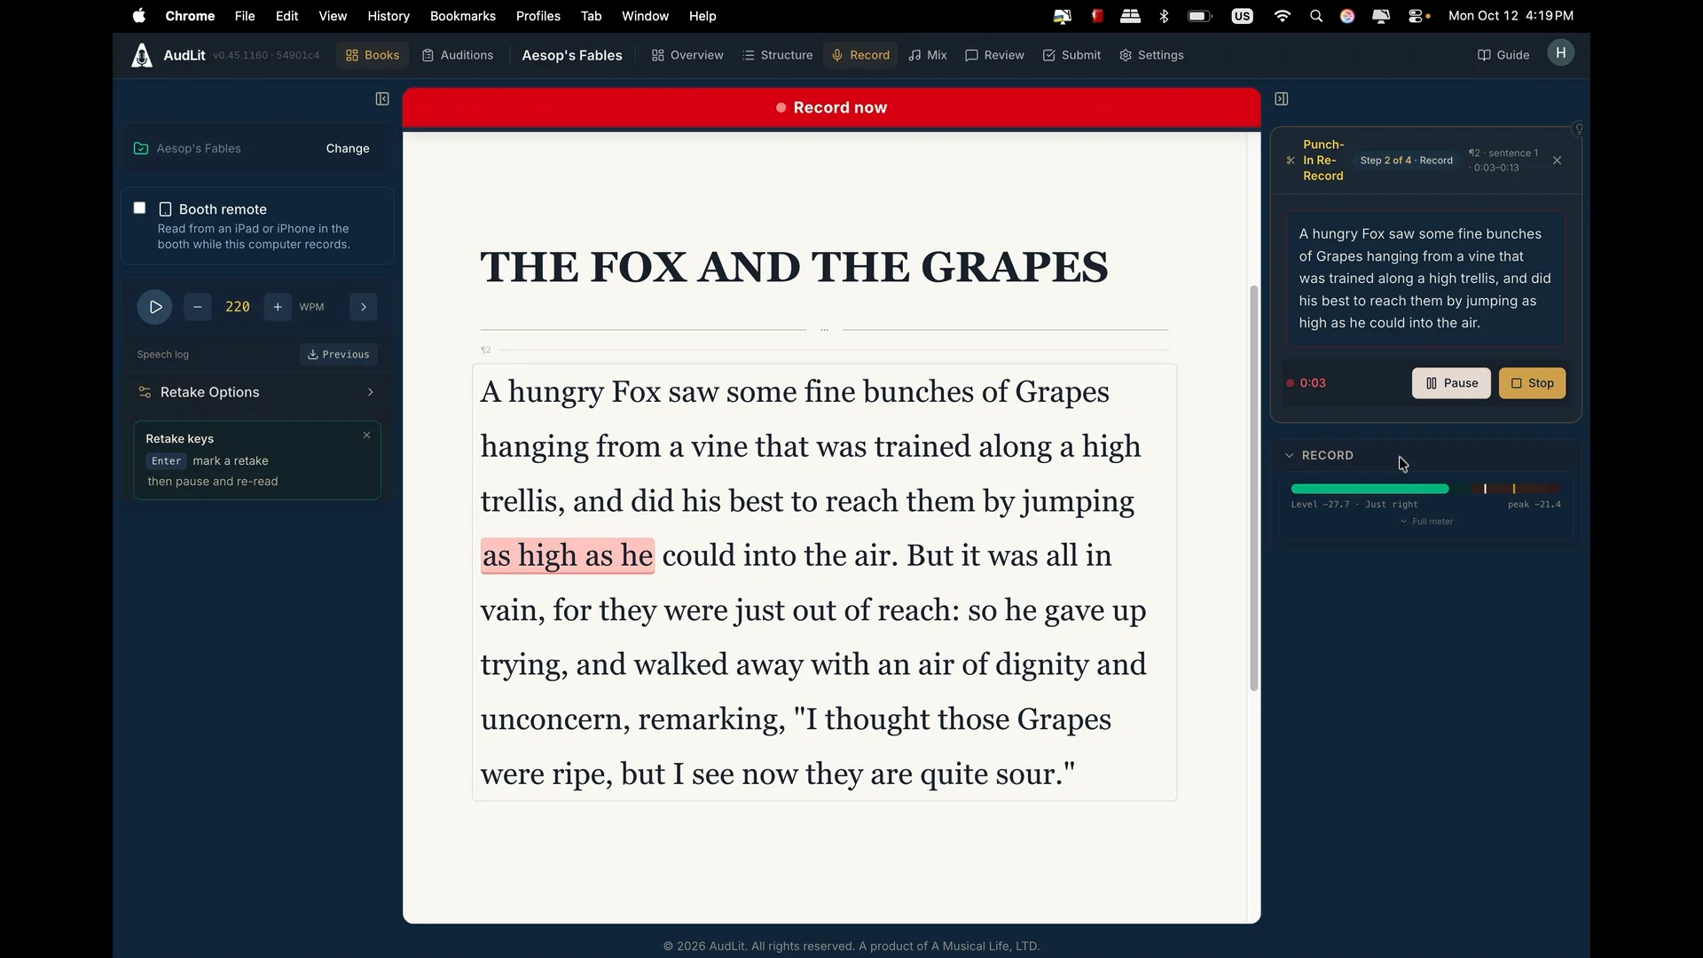This screenshot has width=1703, height=958.
Task: Open macOS Spotlight search
Action: [x=1316, y=16]
